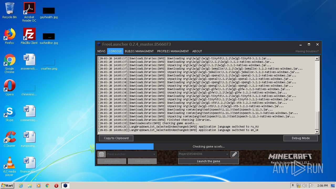This screenshot has width=336, height=189.
Task: Open the financechoi Word document
Action: click(29, 165)
